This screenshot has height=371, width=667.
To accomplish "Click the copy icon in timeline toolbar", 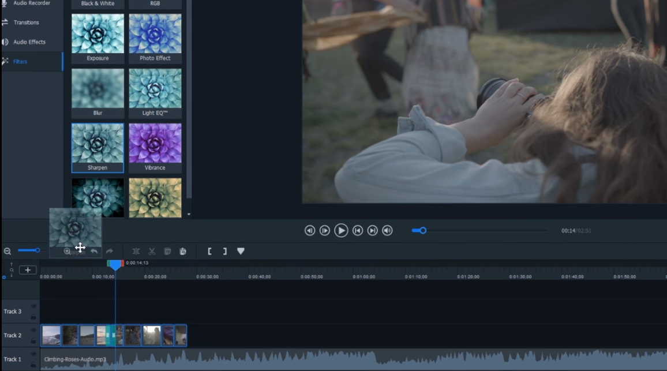I will (x=167, y=252).
